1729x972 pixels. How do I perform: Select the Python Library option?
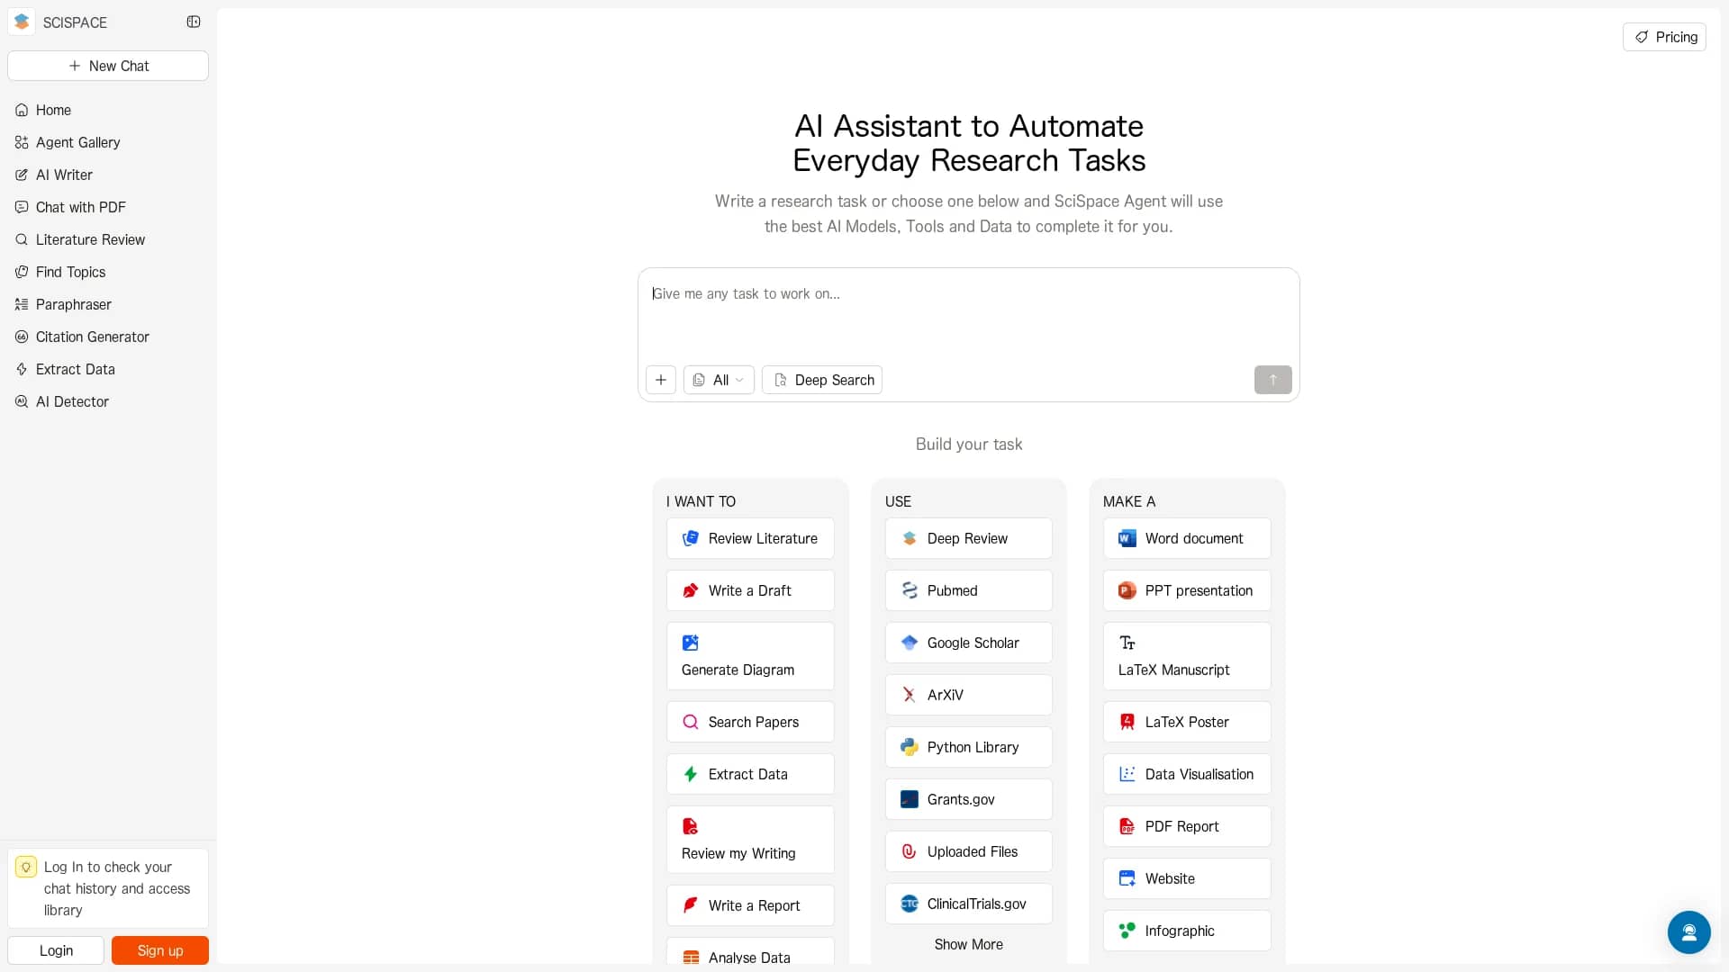(x=969, y=747)
